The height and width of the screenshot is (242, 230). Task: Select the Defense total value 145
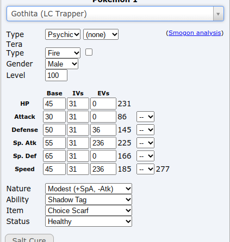(125, 130)
